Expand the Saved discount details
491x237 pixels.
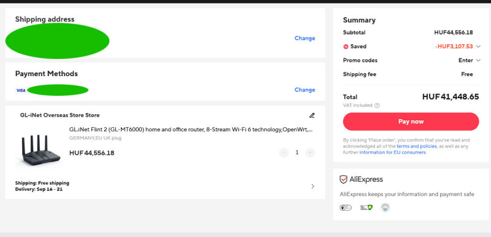coord(478,46)
